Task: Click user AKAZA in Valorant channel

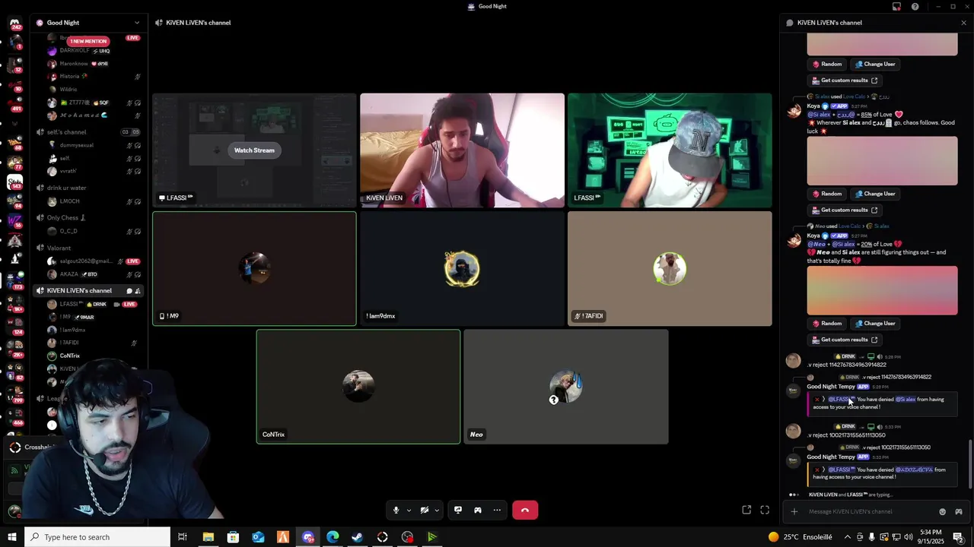Action: coord(68,274)
